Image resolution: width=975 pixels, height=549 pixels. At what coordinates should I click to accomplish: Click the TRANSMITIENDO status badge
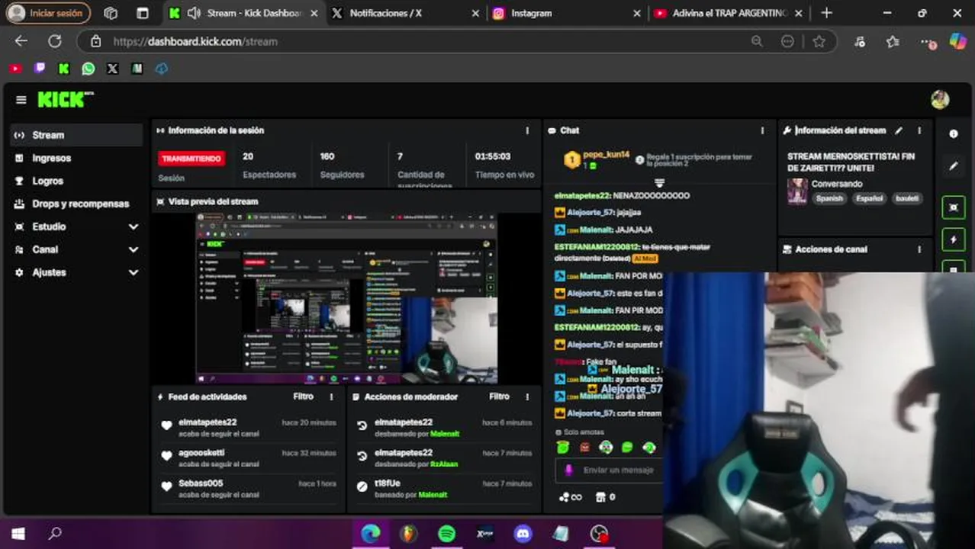(x=191, y=159)
